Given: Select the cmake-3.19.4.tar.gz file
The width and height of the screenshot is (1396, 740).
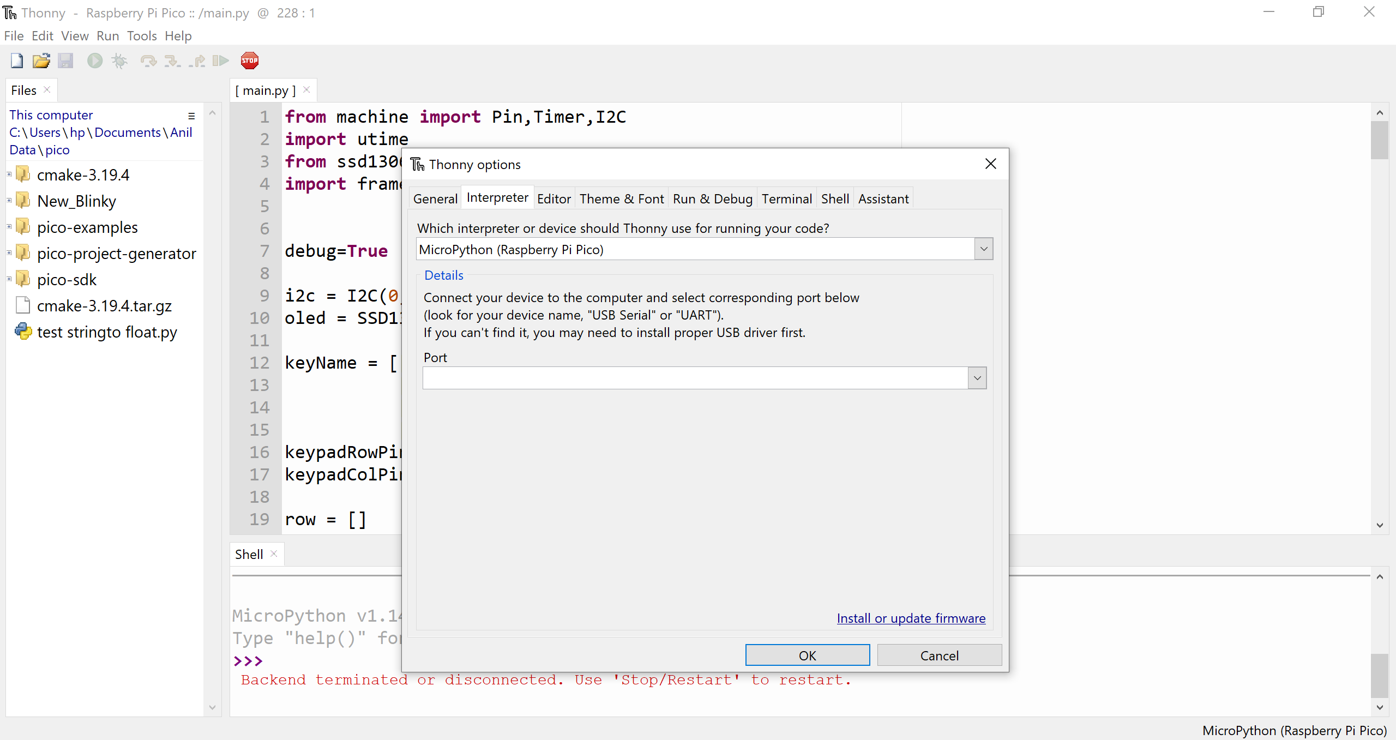Looking at the screenshot, I should coord(104,305).
